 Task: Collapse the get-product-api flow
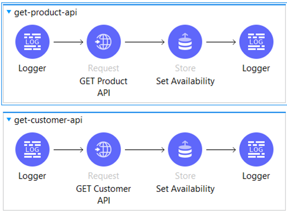9,12
